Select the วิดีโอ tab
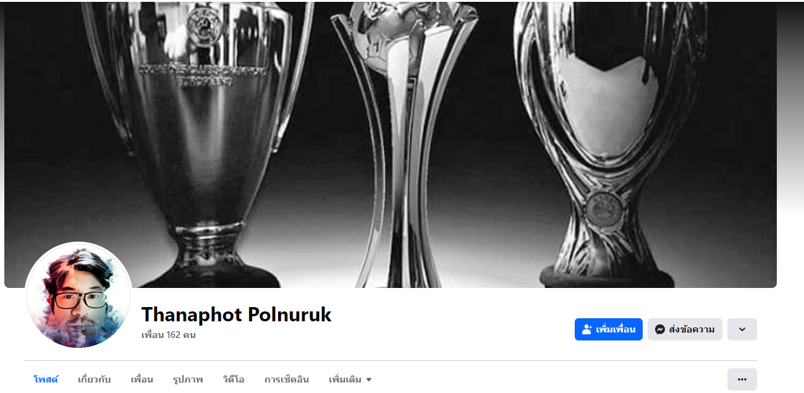The image size is (804, 393). click(x=234, y=379)
